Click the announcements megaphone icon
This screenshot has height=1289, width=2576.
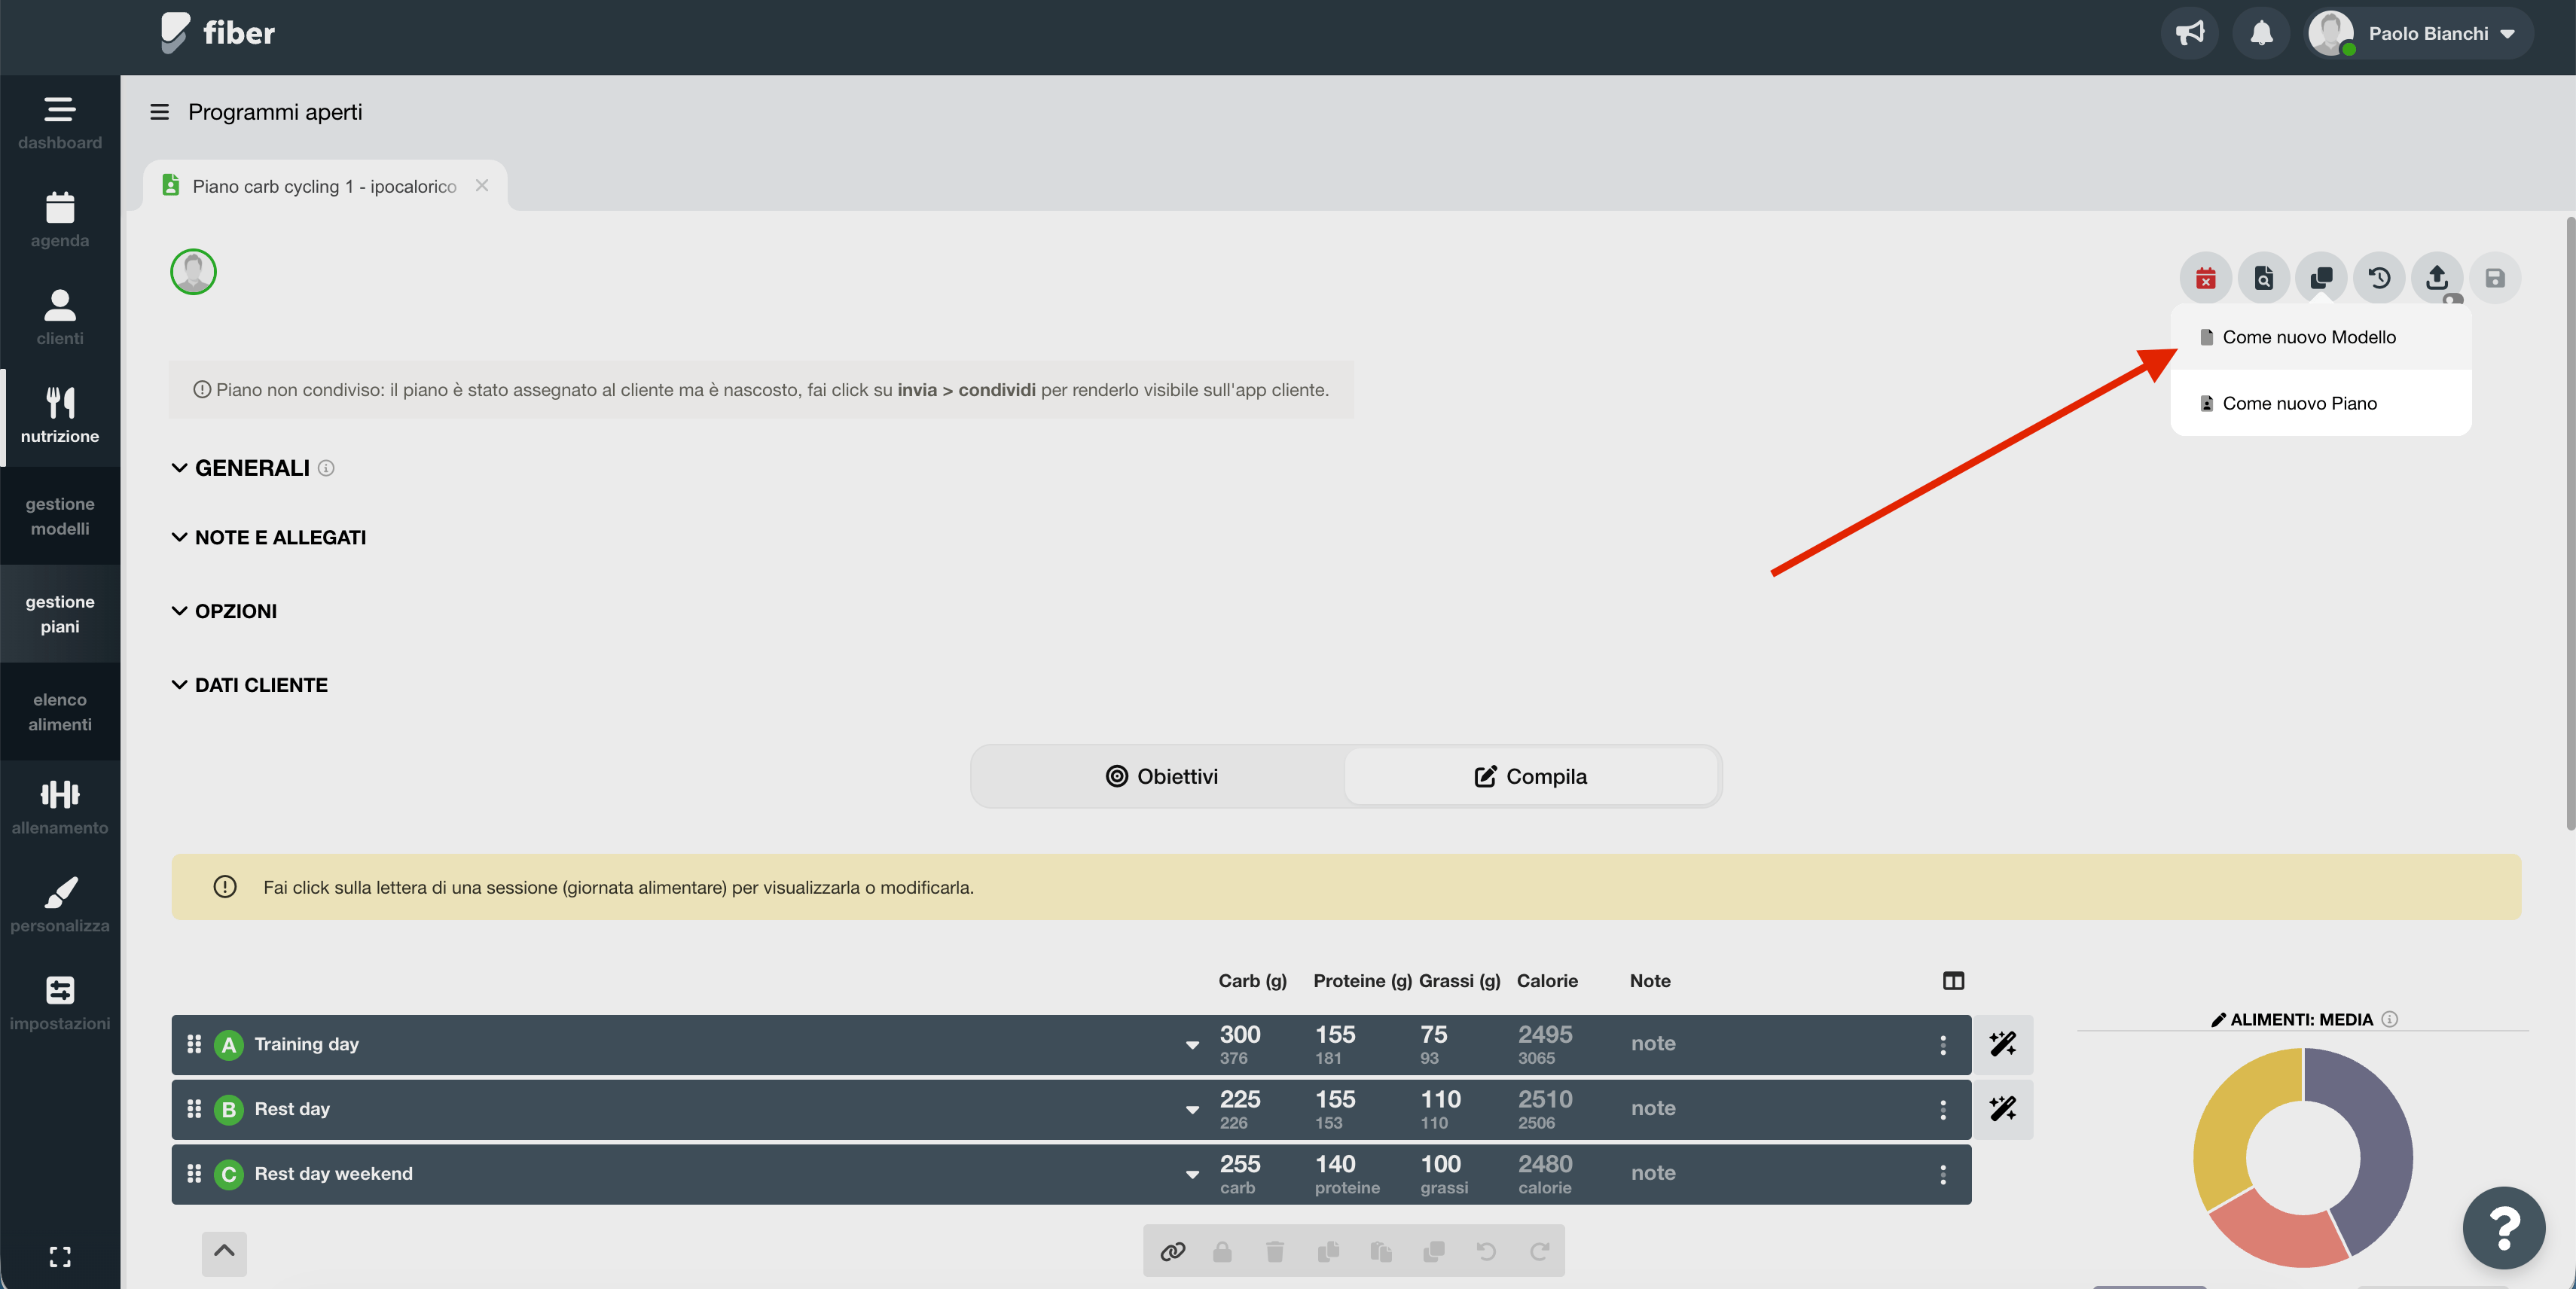[2190, 33]
